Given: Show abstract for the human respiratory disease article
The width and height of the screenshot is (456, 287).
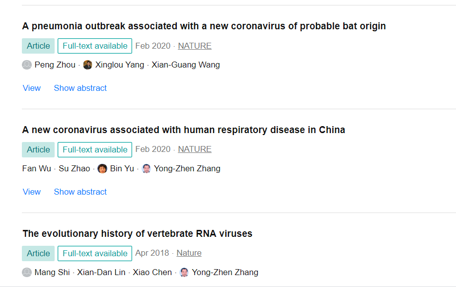Looking at the screenshot, I should 80,192.
